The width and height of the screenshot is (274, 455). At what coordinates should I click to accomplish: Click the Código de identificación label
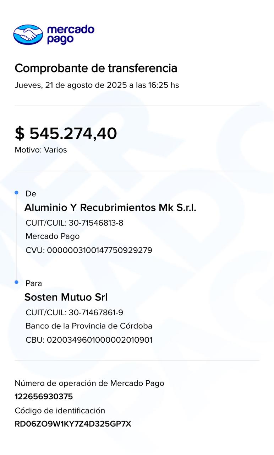(60, 411)
